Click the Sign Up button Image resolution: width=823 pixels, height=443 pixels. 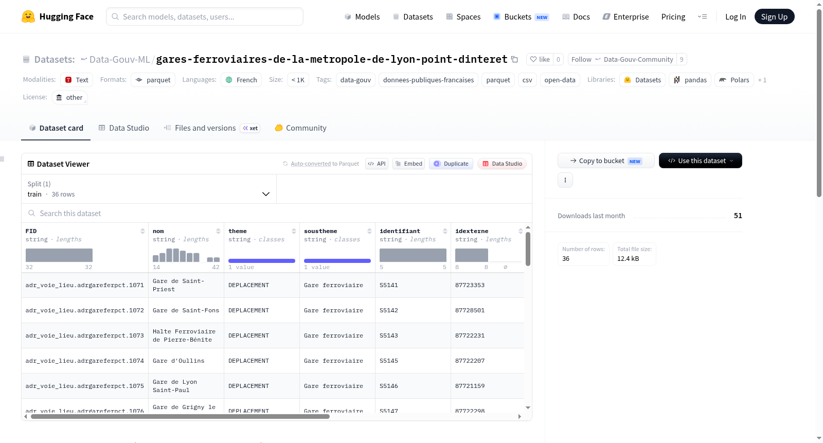coord(774,16)
